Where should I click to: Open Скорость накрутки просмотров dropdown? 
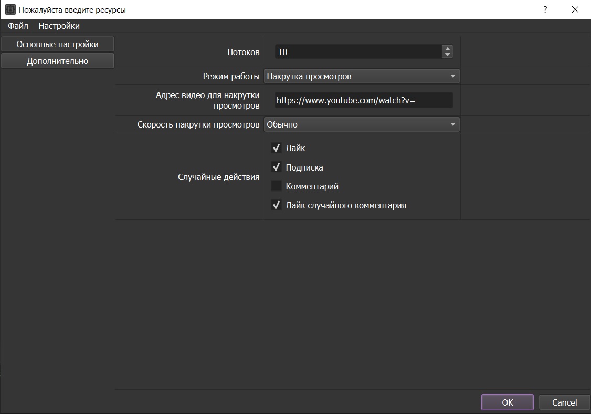coord(362,124)
